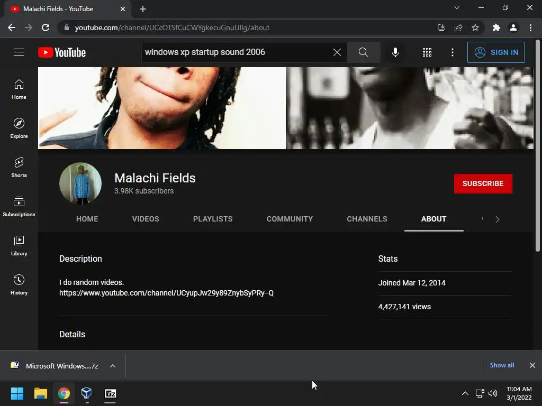The width and height of the screenshot is (542, 406).
Task: Switch to the HOME channel tab
Action: pyautogui.click(x=87, y=219)
